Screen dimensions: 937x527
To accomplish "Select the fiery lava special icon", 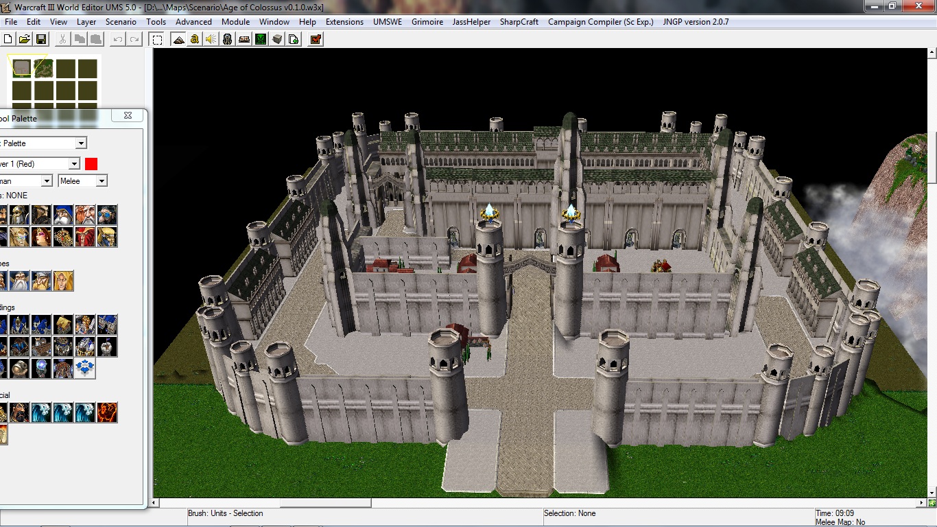I will 107,412.
